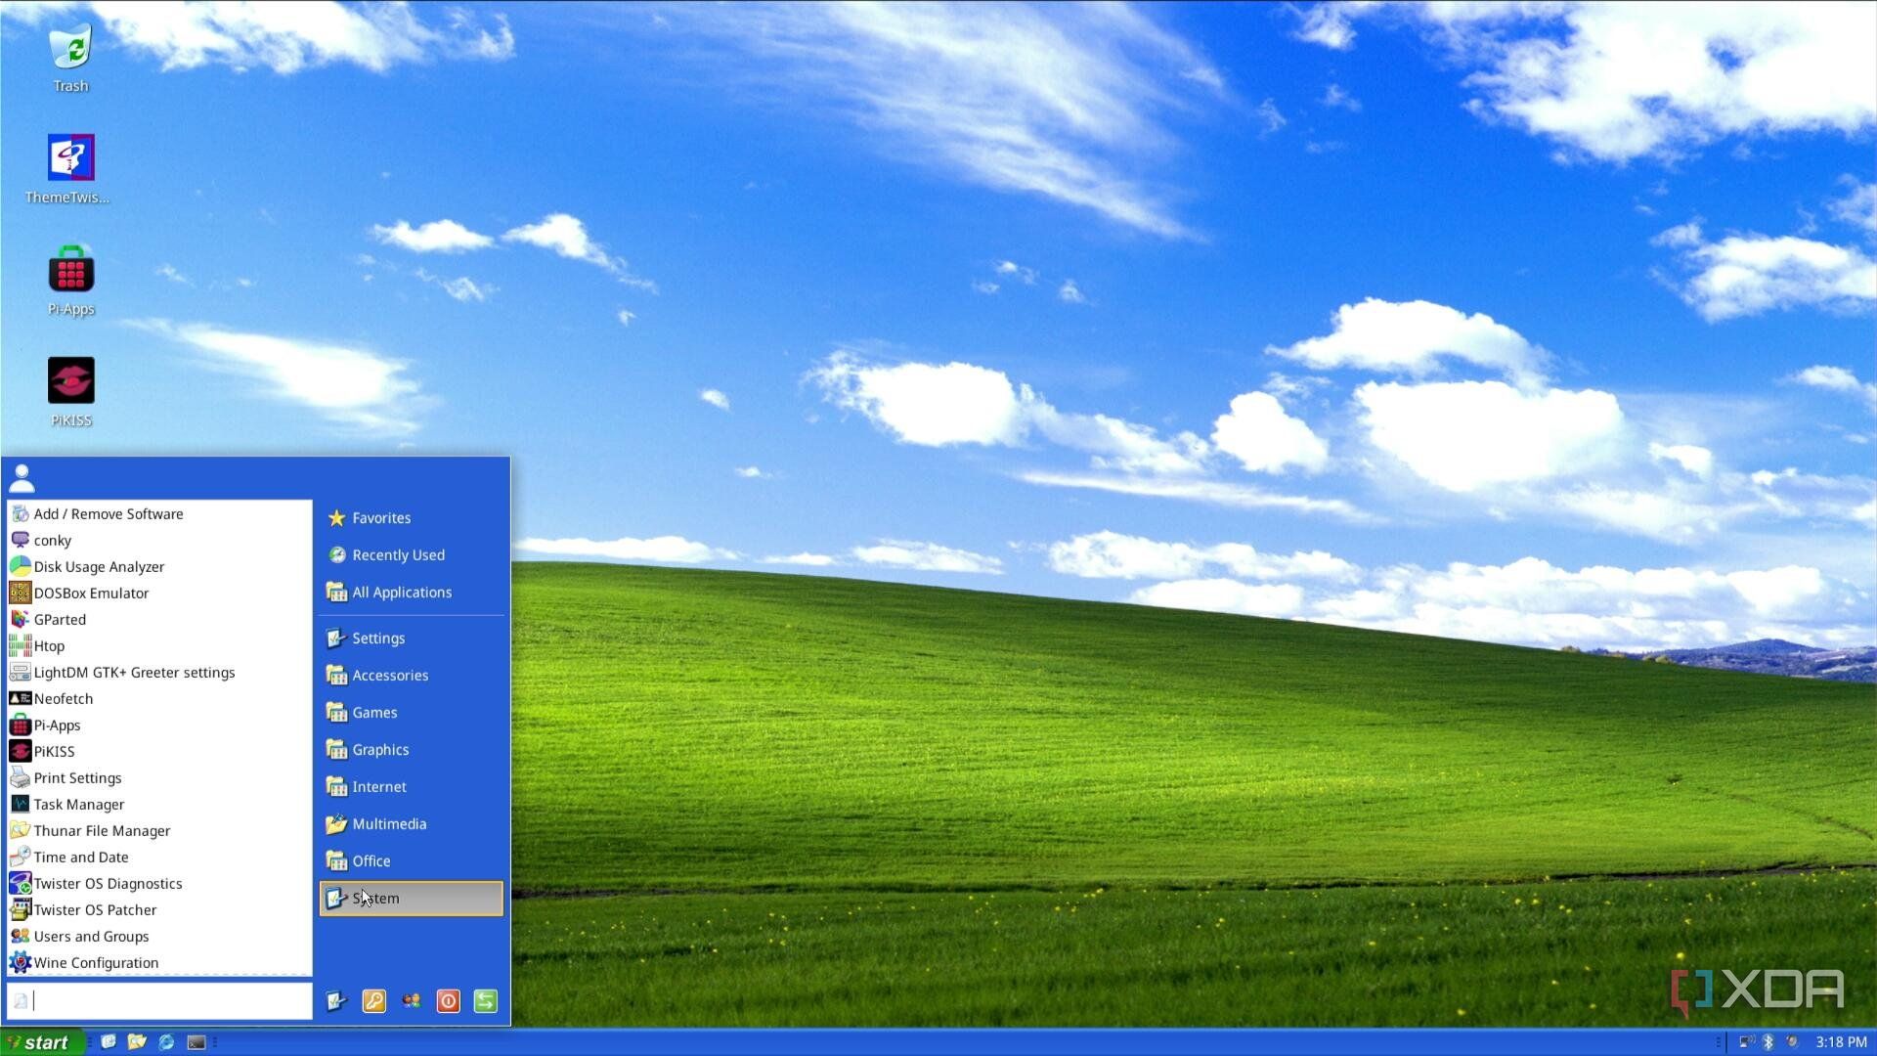Image resolution: width=1877 pixels, height=1056 pixels.
Task: Expand the Accessories submenu
Action: [x=390, y=675]
